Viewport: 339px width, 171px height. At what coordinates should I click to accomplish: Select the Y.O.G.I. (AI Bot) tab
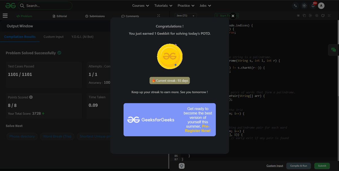pyautogui.click(x=82, y=37)
